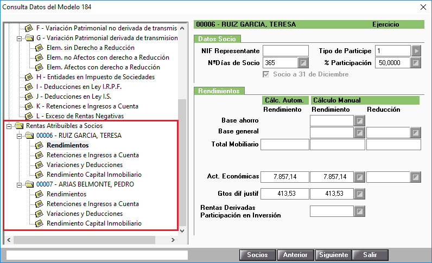
Task: Click the Variaciones y Deducciones icon under ARIAS BELMONTE
Action: tap(39, 214)
